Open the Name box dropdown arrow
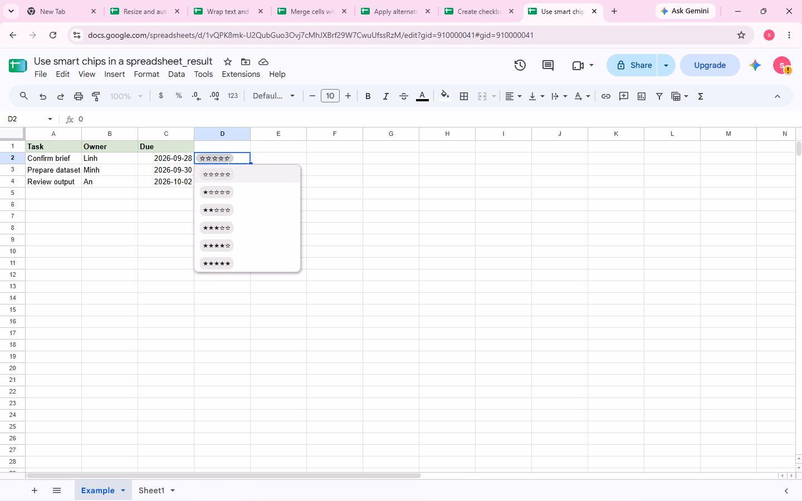 [50, 119]
